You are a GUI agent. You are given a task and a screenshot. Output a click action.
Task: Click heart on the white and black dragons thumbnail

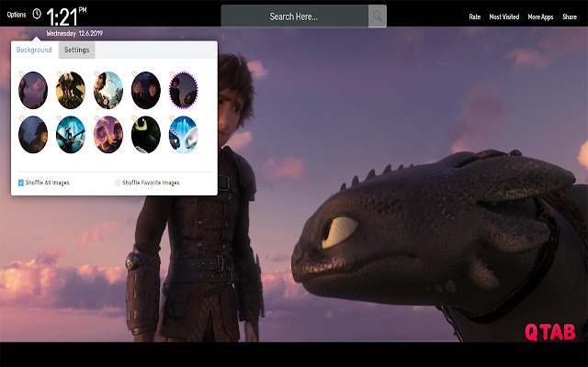[172, 118]
